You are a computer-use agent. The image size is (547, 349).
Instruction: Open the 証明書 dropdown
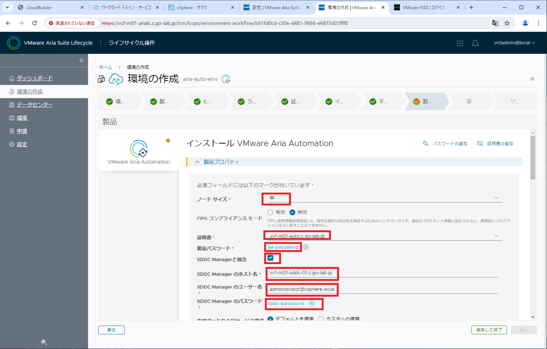(x=384, y=236)
